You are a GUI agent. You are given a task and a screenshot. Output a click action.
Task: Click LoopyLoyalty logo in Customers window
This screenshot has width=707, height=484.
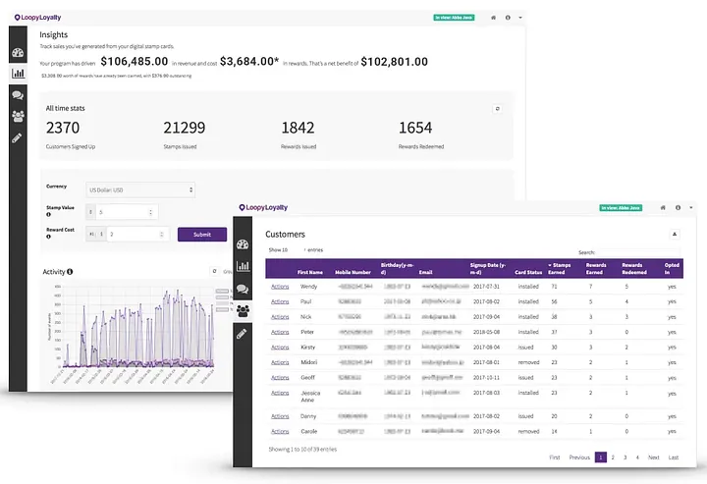point(263,208)
